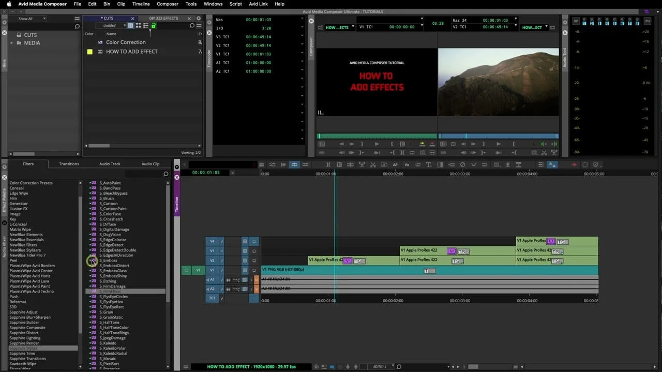
Task: Click the green source monitor position bar
Action: 377,136
